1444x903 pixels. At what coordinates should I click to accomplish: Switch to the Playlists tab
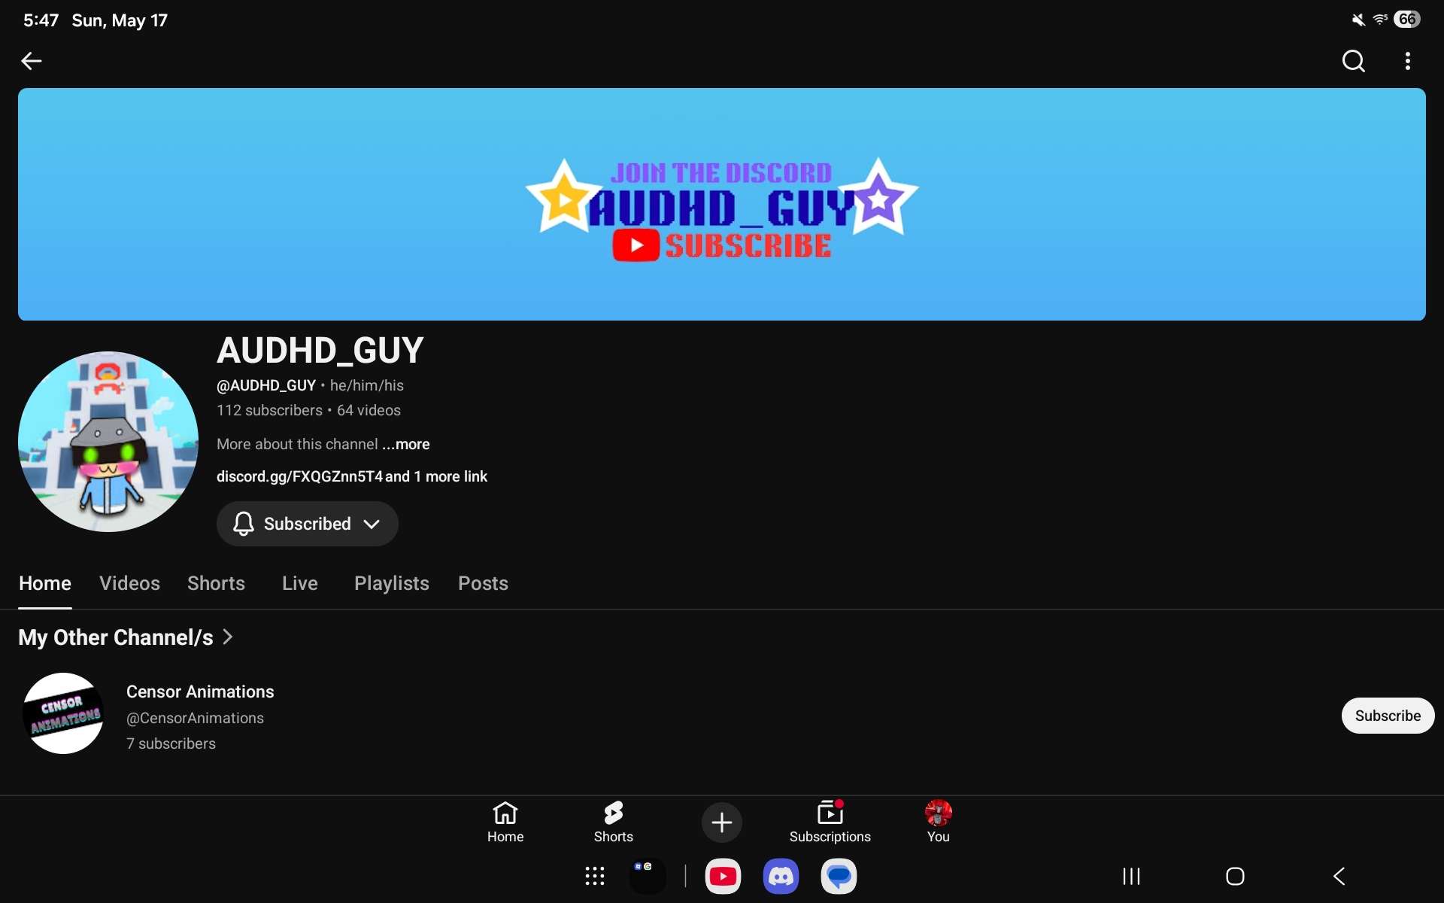pyautogui.click(x=392, y=583)
